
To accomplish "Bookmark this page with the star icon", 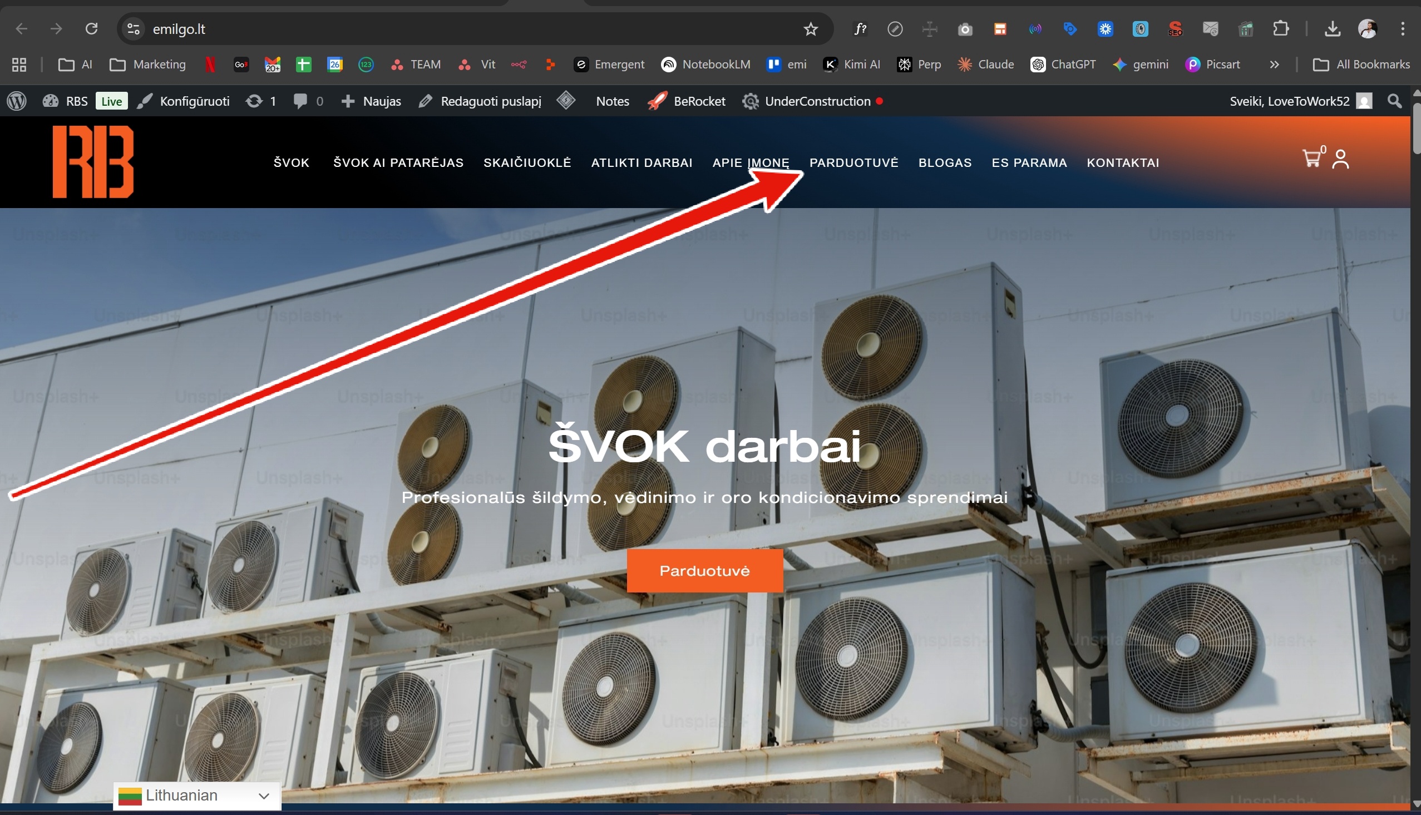I will click(811, 29).
